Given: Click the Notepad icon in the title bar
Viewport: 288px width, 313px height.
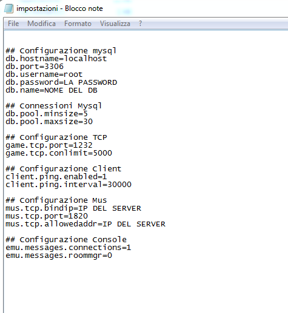Looking at the screenshot, I should point(9,8).
